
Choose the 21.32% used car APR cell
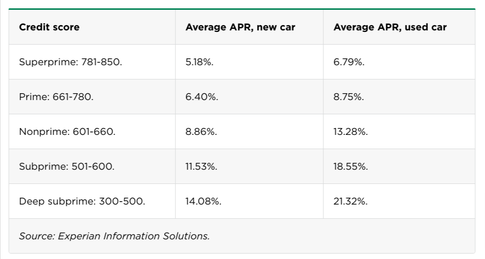click(x=350, y=202)
